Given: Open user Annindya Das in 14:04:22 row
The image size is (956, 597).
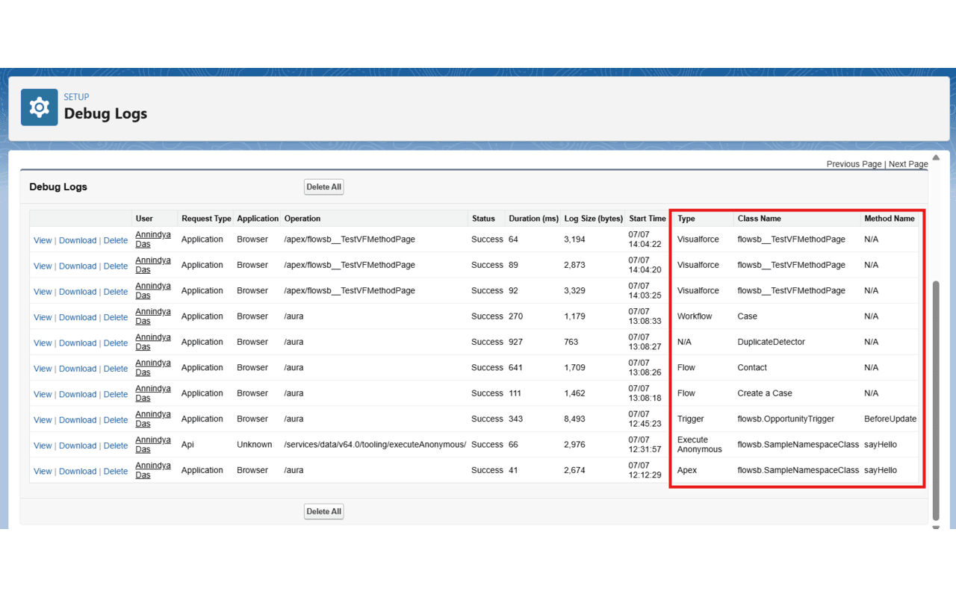Looking at the screenshot, I should tap(153, 240).
